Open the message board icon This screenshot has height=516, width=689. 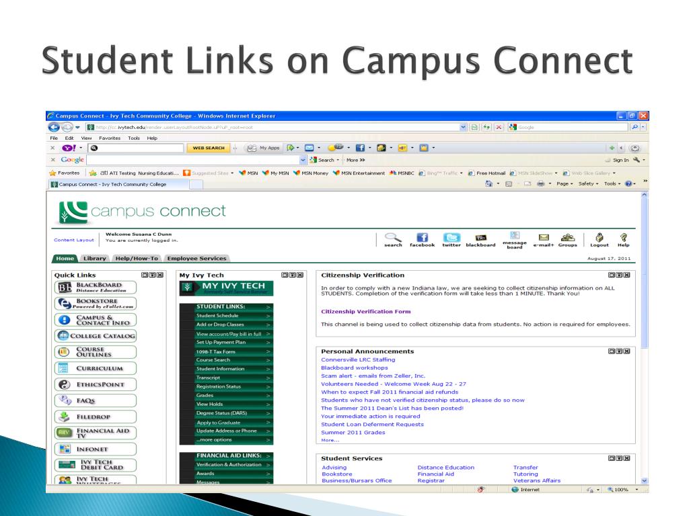515,236
